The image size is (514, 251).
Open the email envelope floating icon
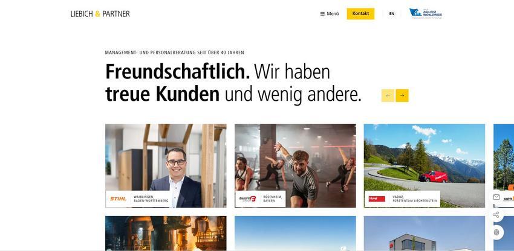(496, 197)
